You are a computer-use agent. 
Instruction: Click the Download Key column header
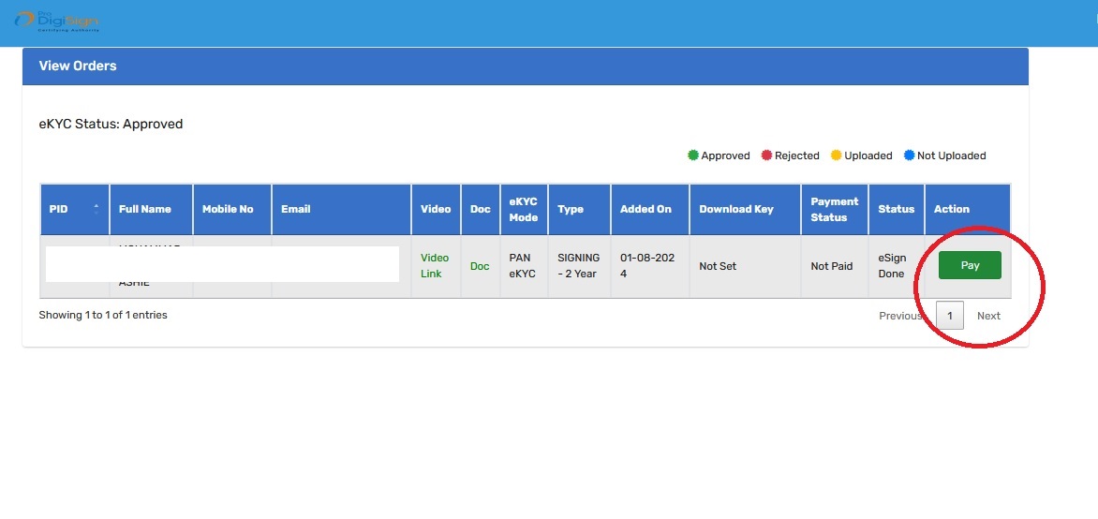click(x=736, y=209)
